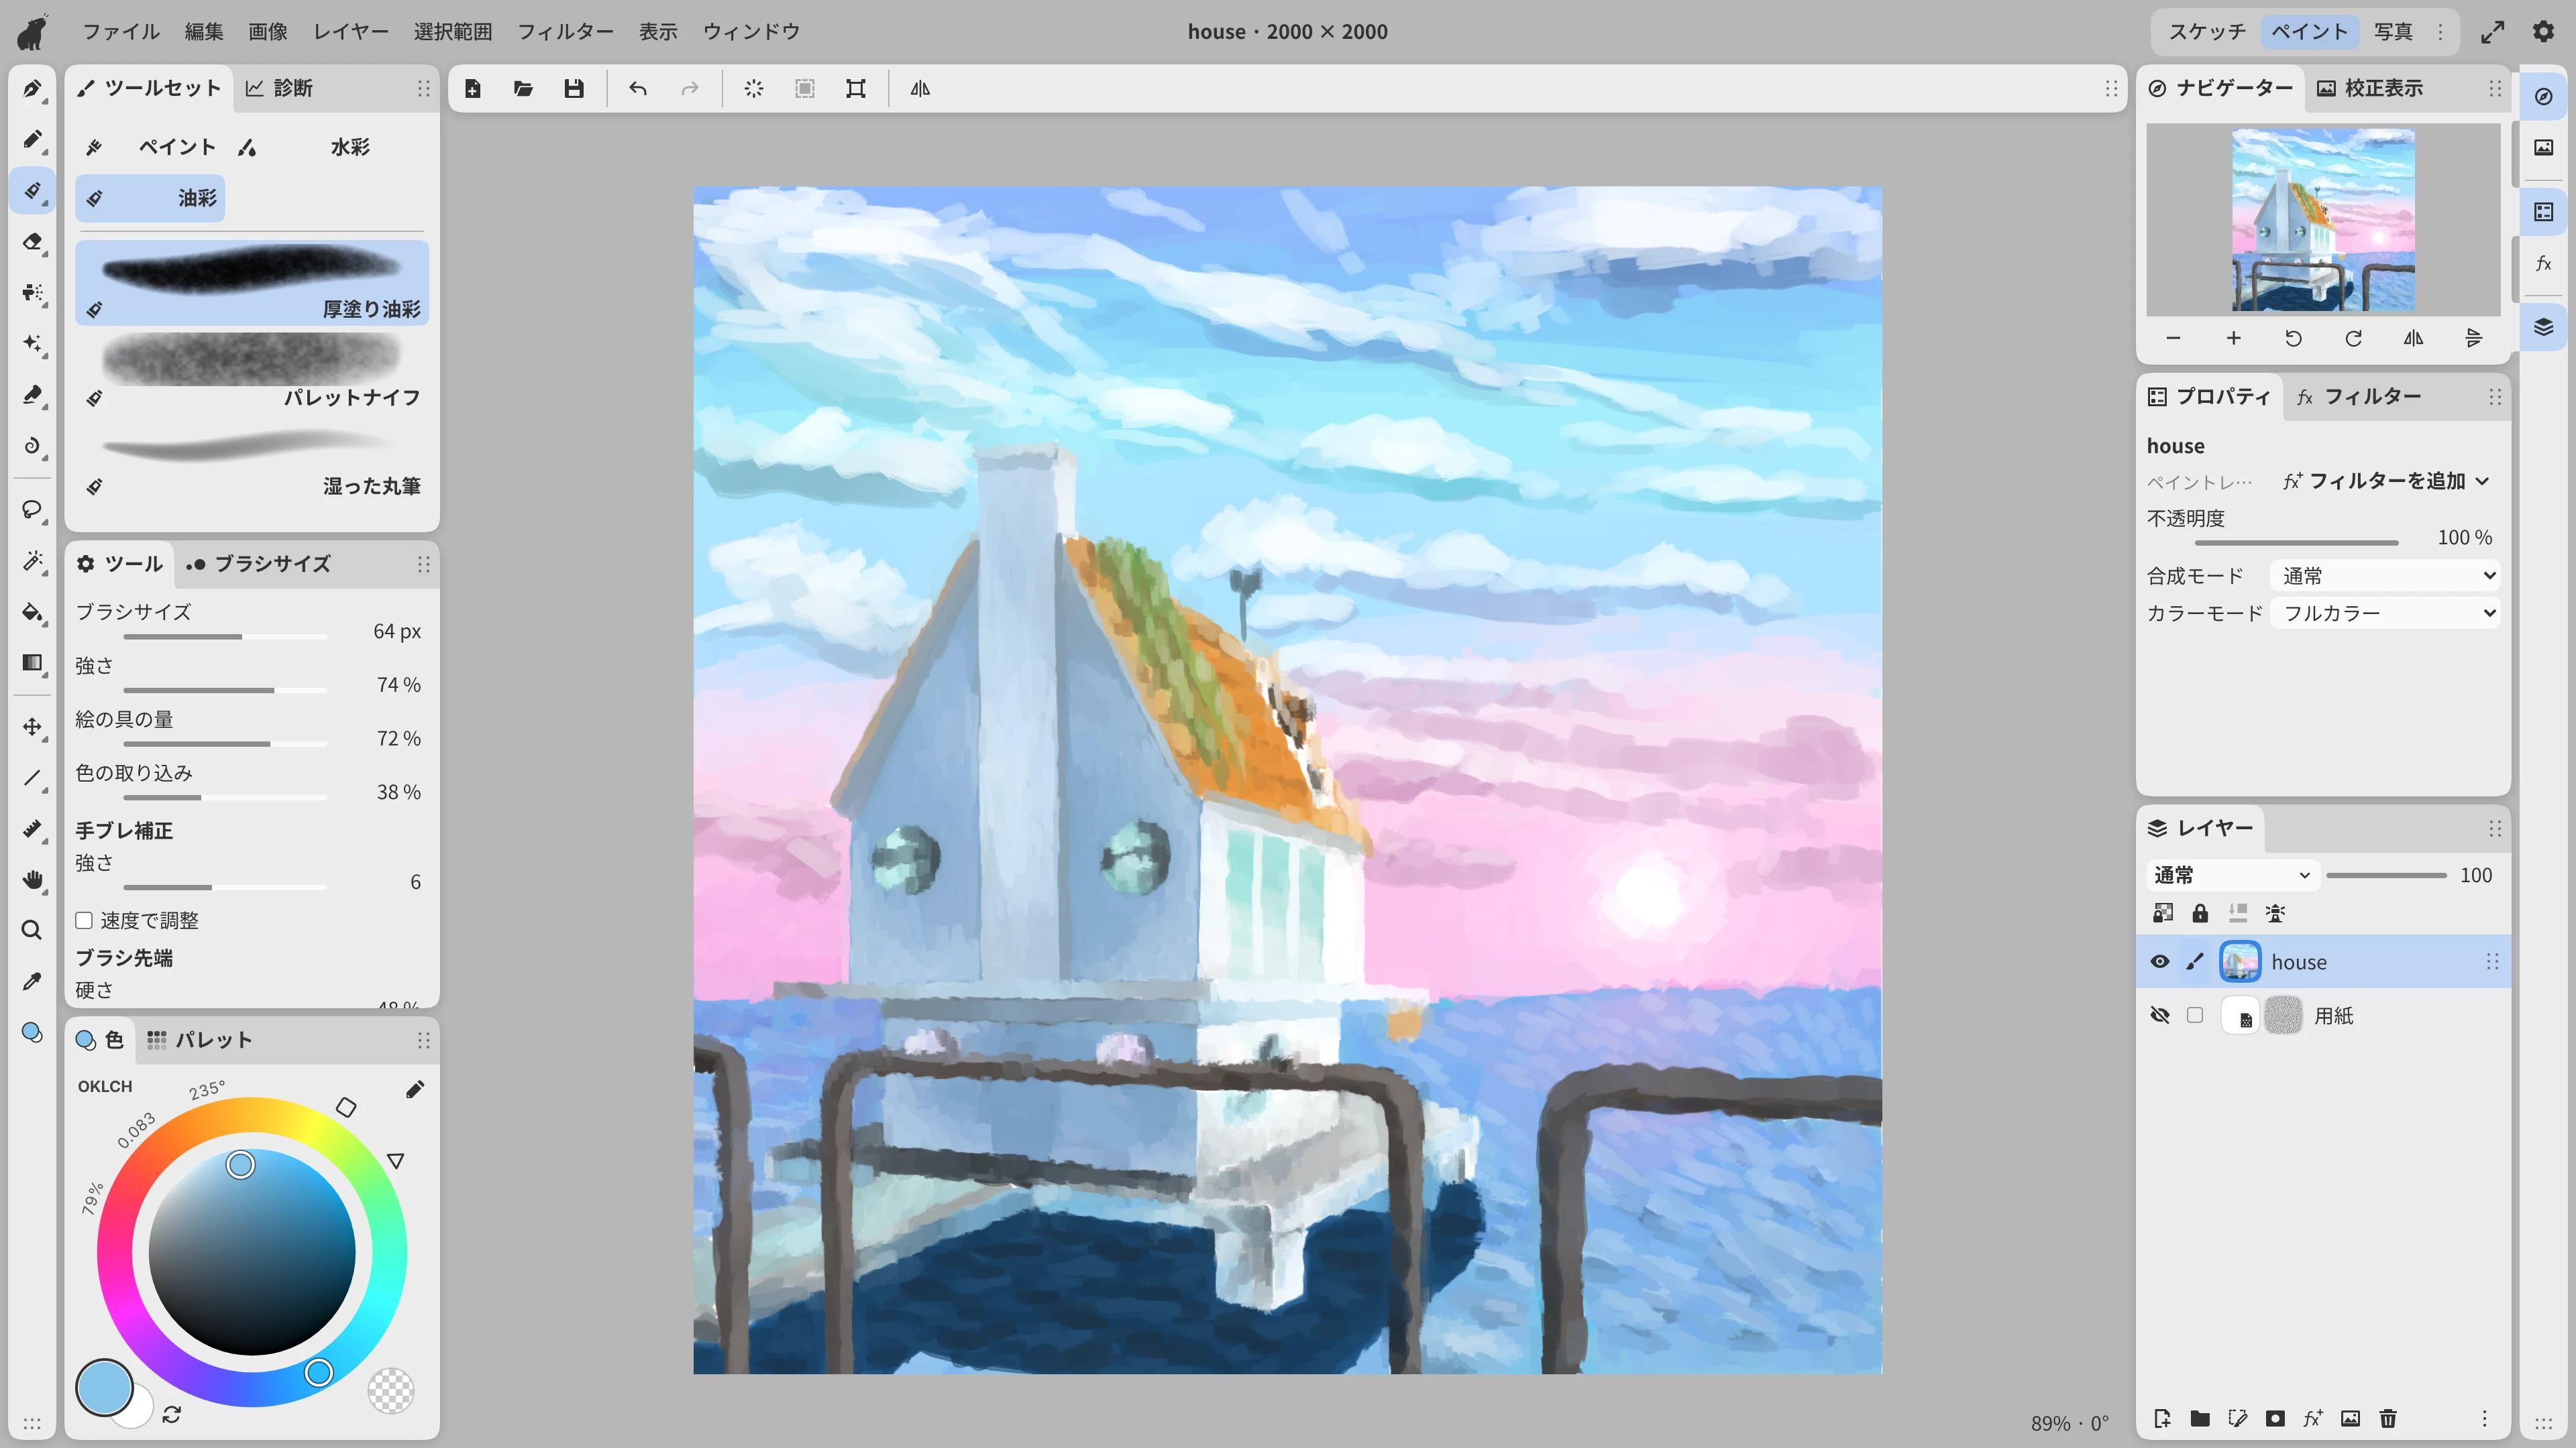Click house layer thumbnail
Image resolution: width=2576 pixels, height=1448 pixels.
tap(2240, 961)
